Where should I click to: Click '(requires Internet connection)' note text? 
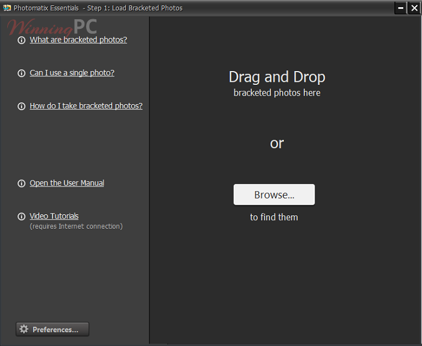pyautogui.click(x=76, y=226)
